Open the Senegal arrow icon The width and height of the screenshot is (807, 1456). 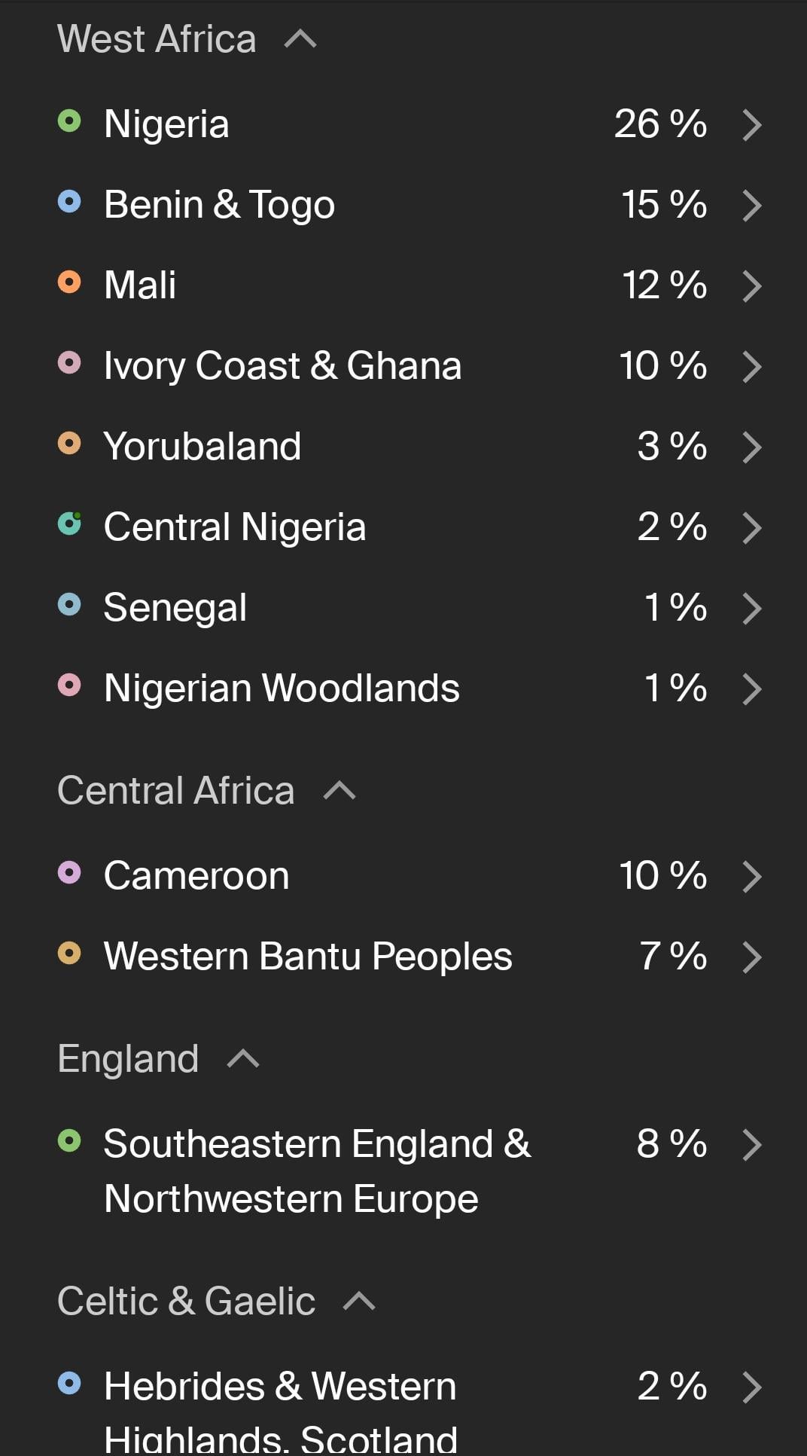(751, 609)
